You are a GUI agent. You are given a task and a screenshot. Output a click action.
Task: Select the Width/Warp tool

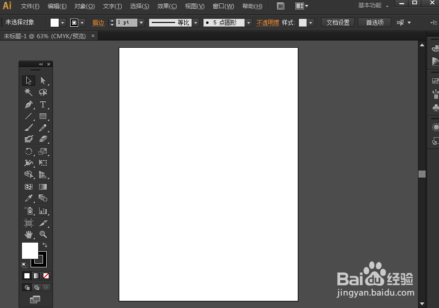pyautogui.click(x=29, y=162)
